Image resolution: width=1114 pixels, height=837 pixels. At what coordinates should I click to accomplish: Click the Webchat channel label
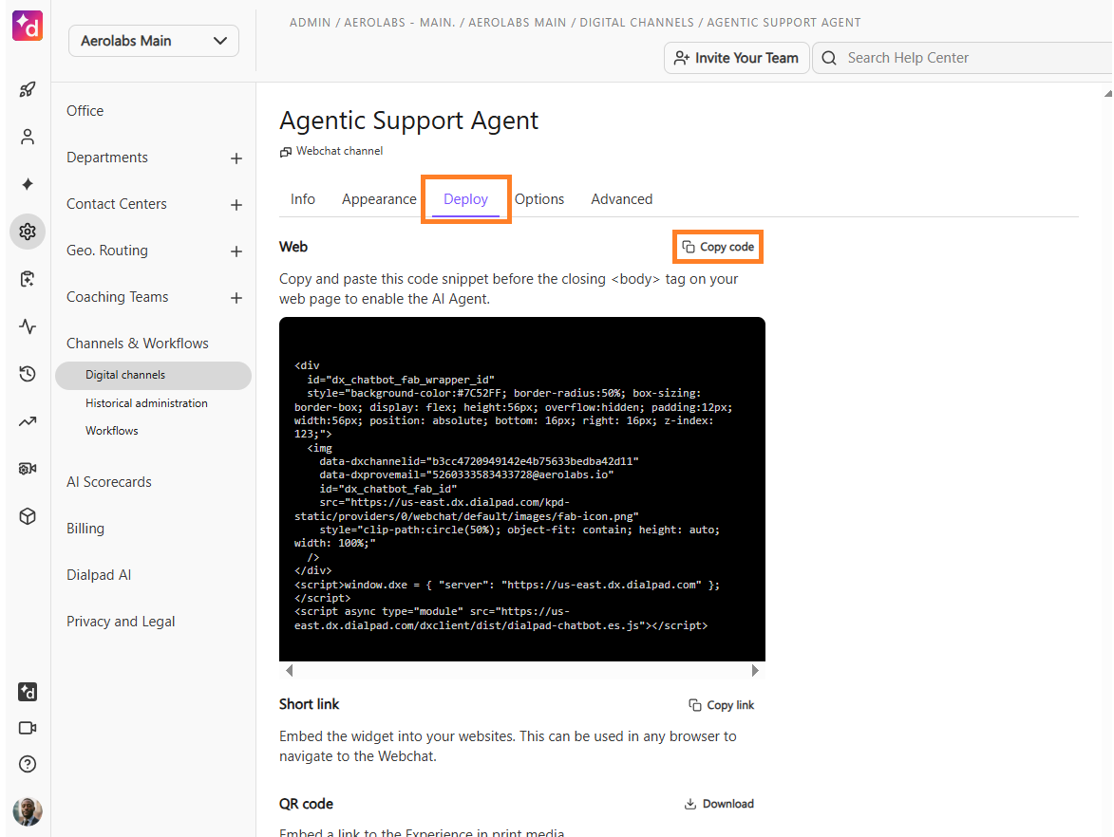340,151
